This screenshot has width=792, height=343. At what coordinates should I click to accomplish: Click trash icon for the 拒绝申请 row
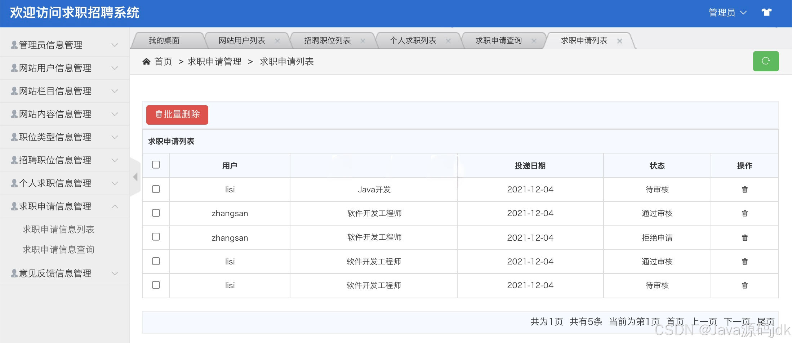click(x=745, y=238)
